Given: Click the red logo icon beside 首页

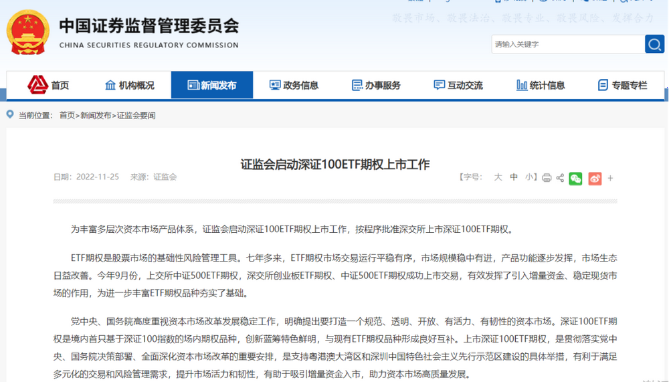Looking at the screenshot, I should [x=37, y=84].
